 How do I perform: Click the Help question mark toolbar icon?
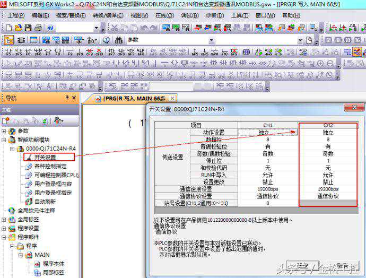pyautogui.click(x=51, y=28)
